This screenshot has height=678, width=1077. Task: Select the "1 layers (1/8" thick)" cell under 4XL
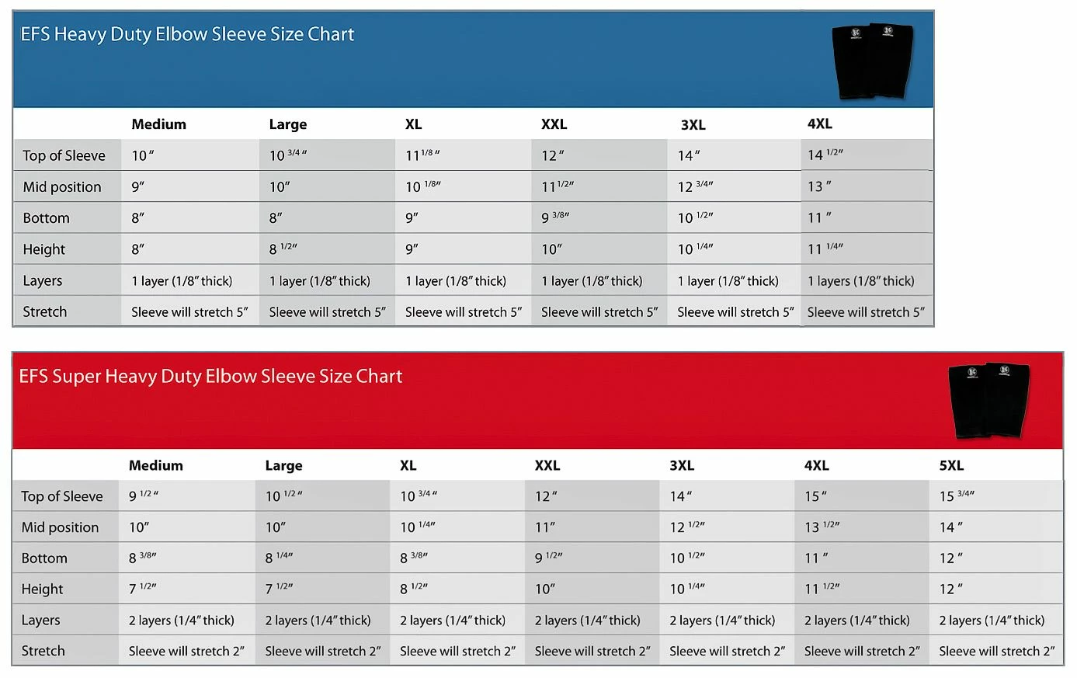(860, 280)
